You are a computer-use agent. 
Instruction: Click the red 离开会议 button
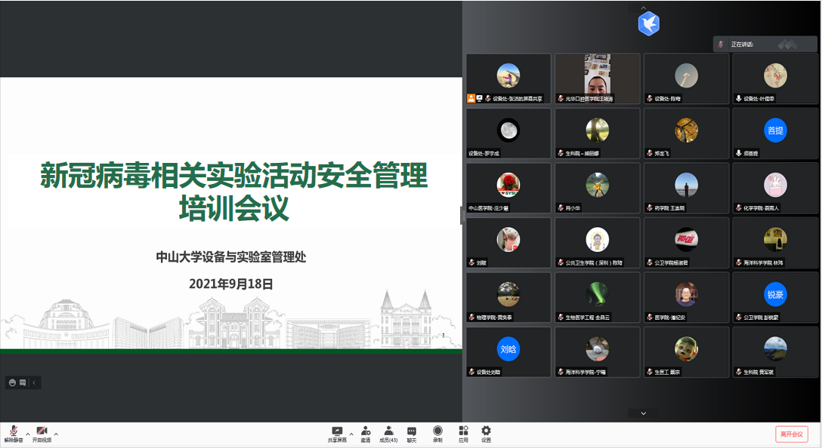[x=791, y=434]
